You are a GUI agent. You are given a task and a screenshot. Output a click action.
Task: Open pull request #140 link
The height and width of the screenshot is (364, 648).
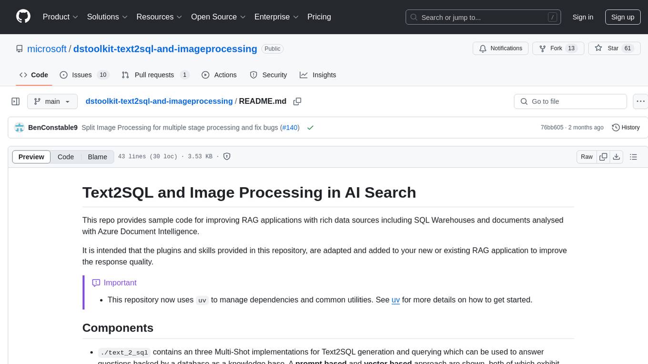click(x=290, y=128)
